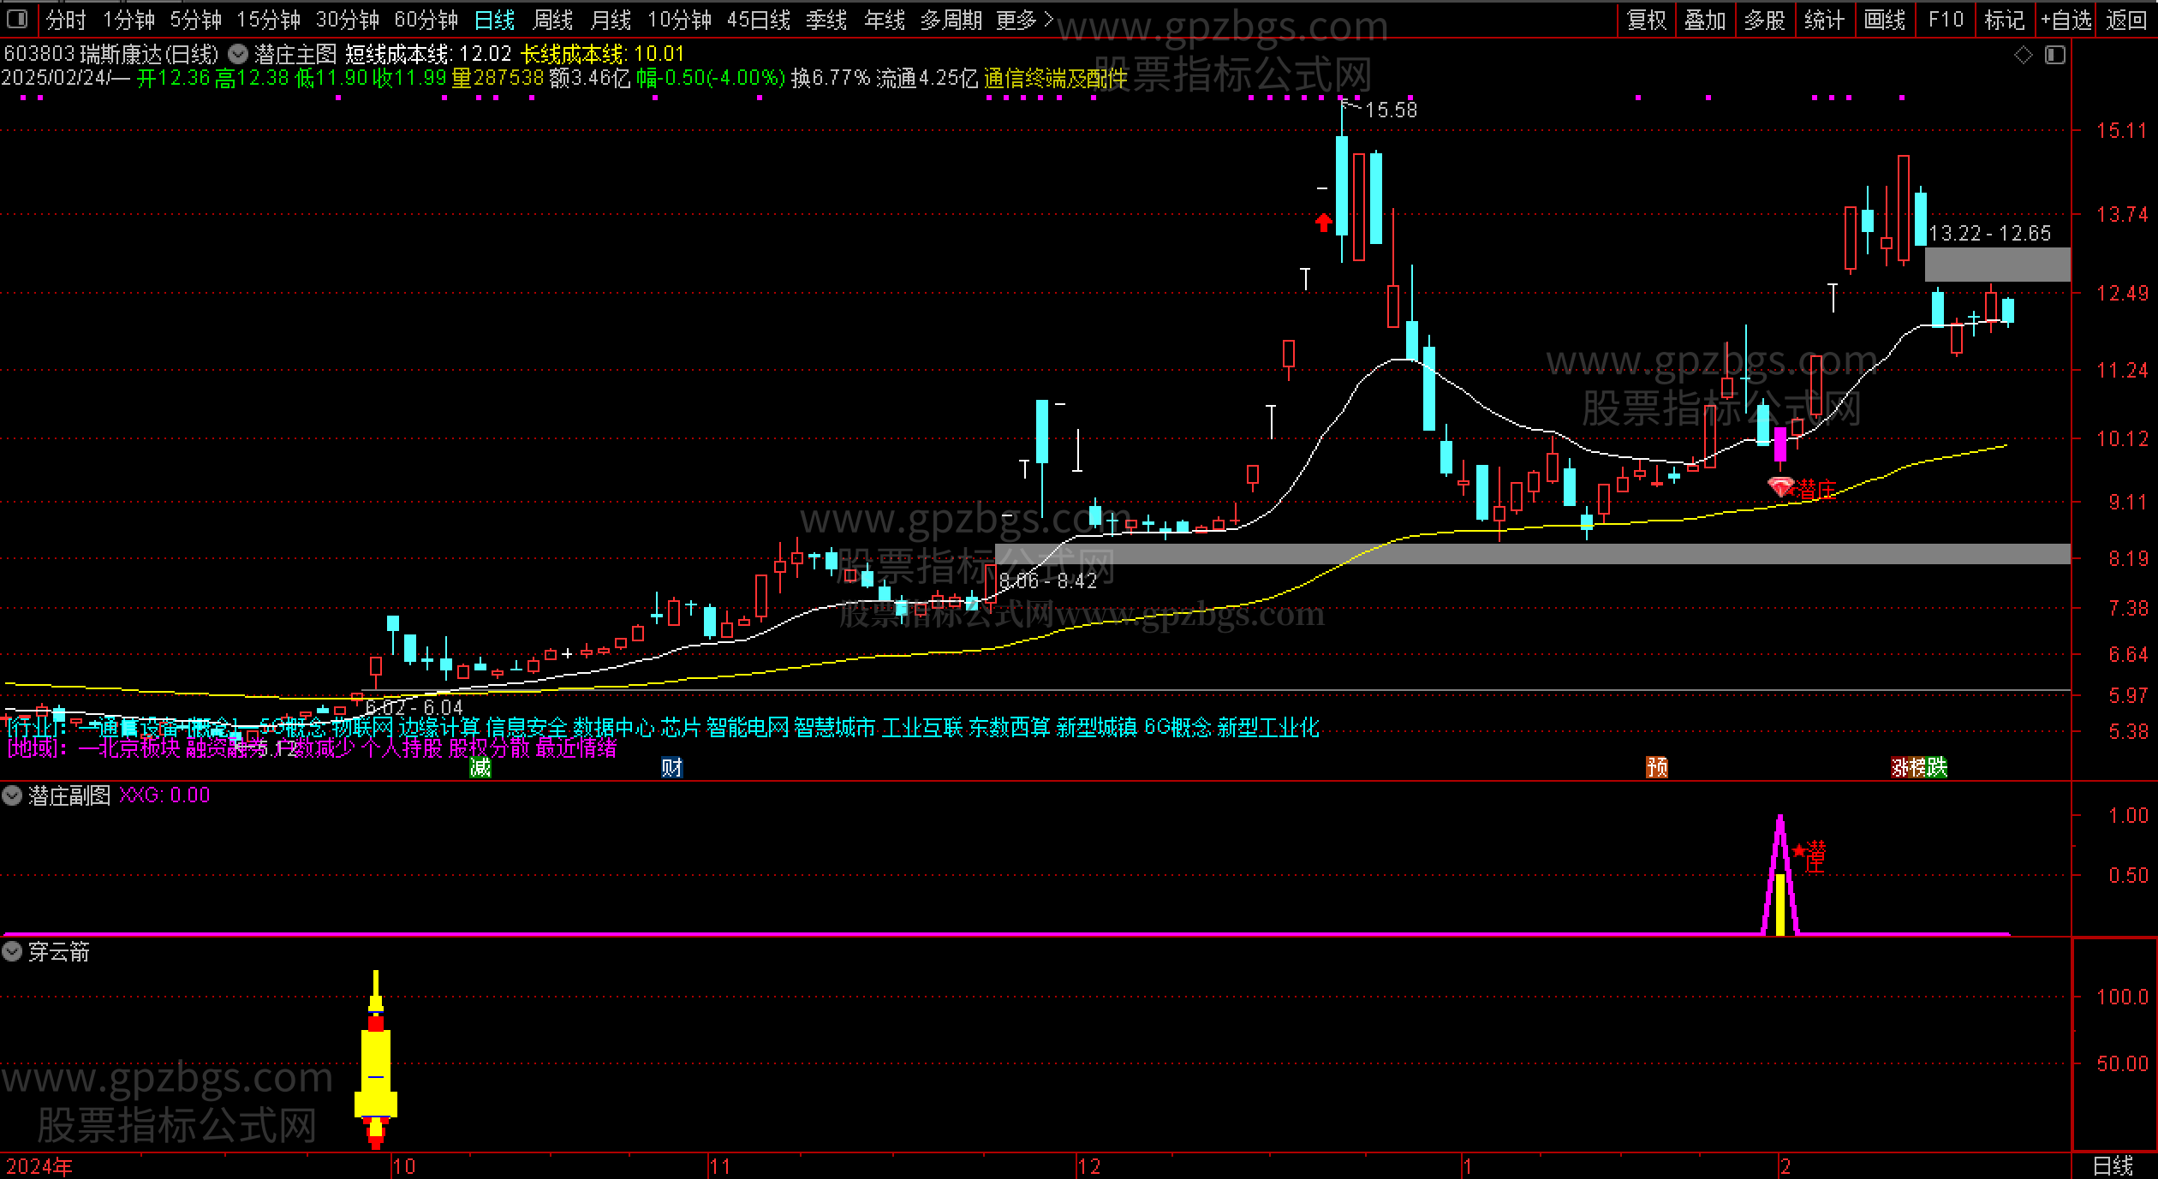Toggle the right panel layout icon

(2055, 56)
